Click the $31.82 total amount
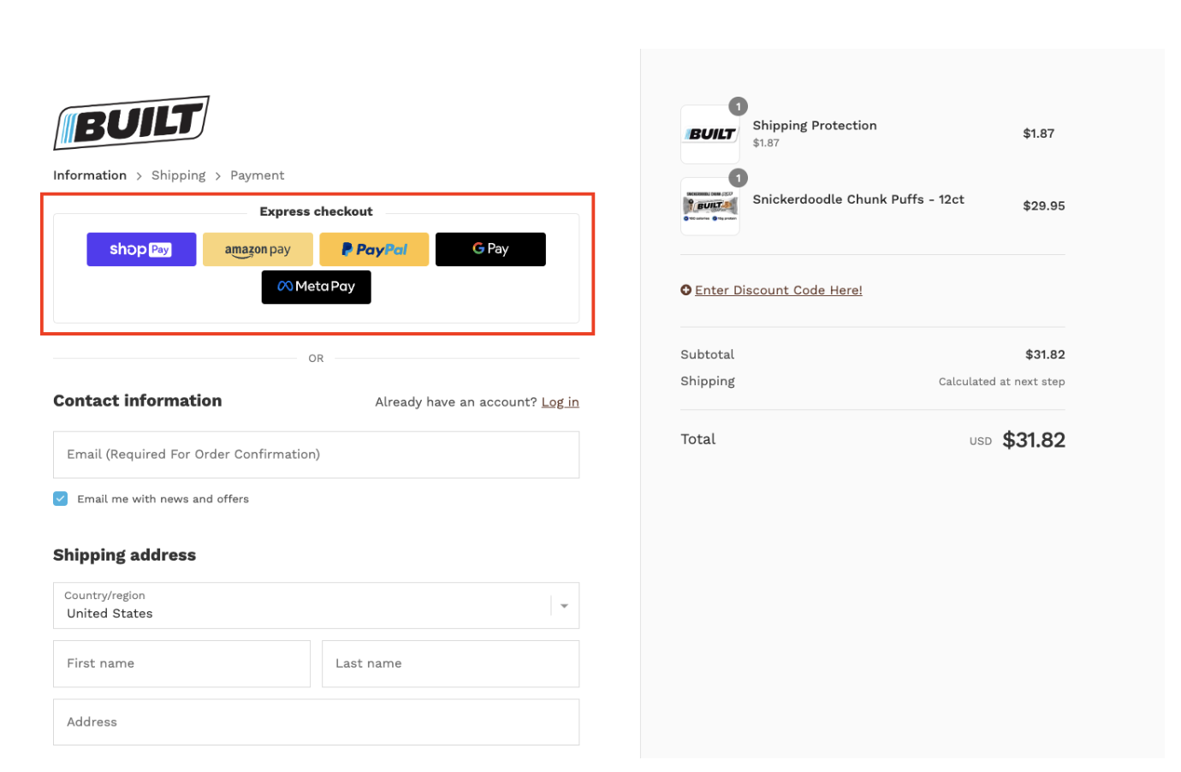The height and width of the screenshot is (772, 1181). (1034, 440)
